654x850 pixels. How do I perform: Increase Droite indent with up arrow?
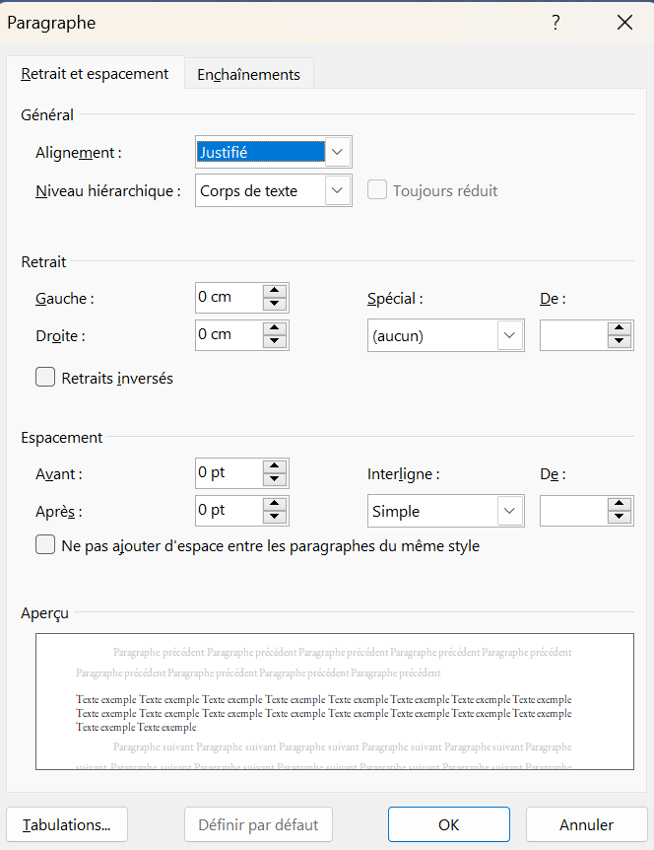click(275, 328)
